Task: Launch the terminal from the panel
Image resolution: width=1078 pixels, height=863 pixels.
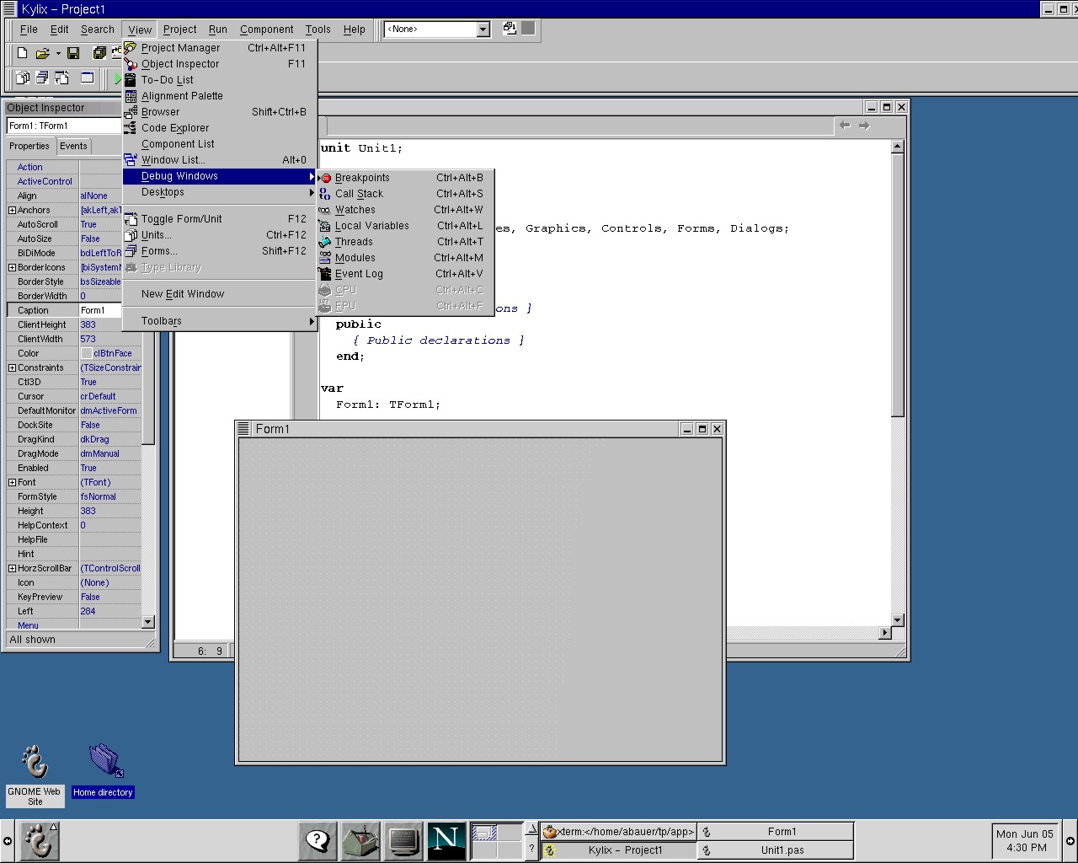Action: [403, 840]
